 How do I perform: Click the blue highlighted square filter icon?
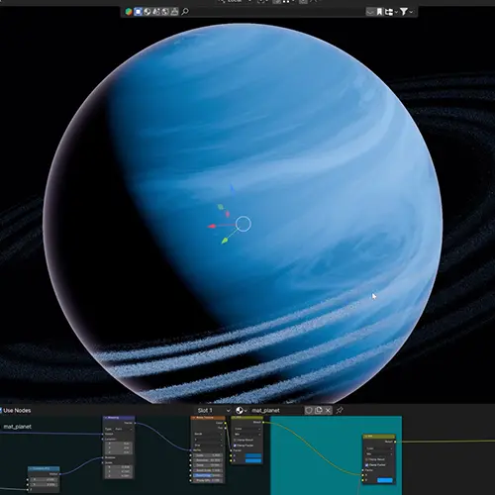pos(138,12)
